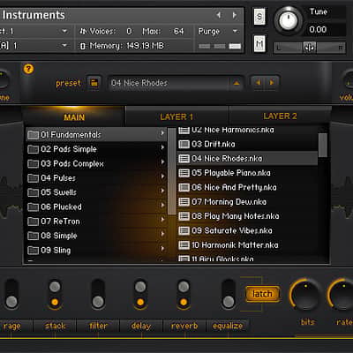Click the orange help question mark icon
Image resolution: width=353 pixels, height=353 pixels.
pos(28,69)
